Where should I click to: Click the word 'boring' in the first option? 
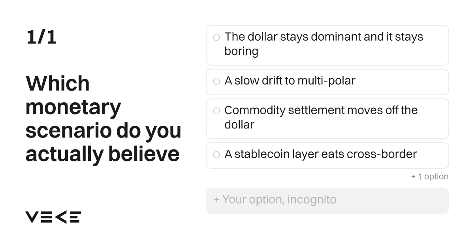coord(241,51)
